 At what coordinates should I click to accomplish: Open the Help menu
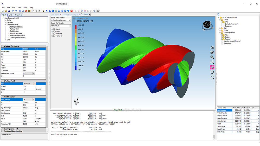[31, 8]
